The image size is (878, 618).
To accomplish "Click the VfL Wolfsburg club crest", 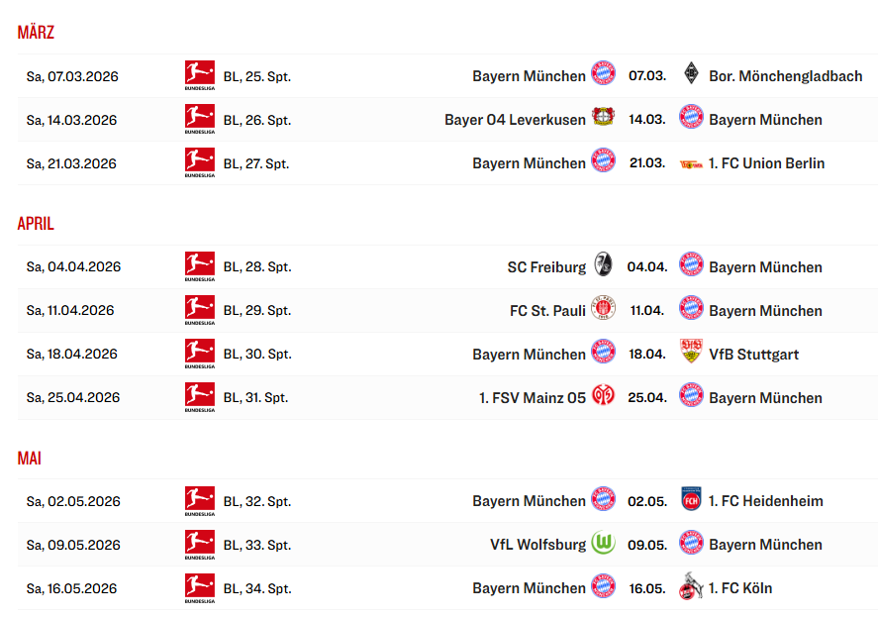I will pos(603,544).
